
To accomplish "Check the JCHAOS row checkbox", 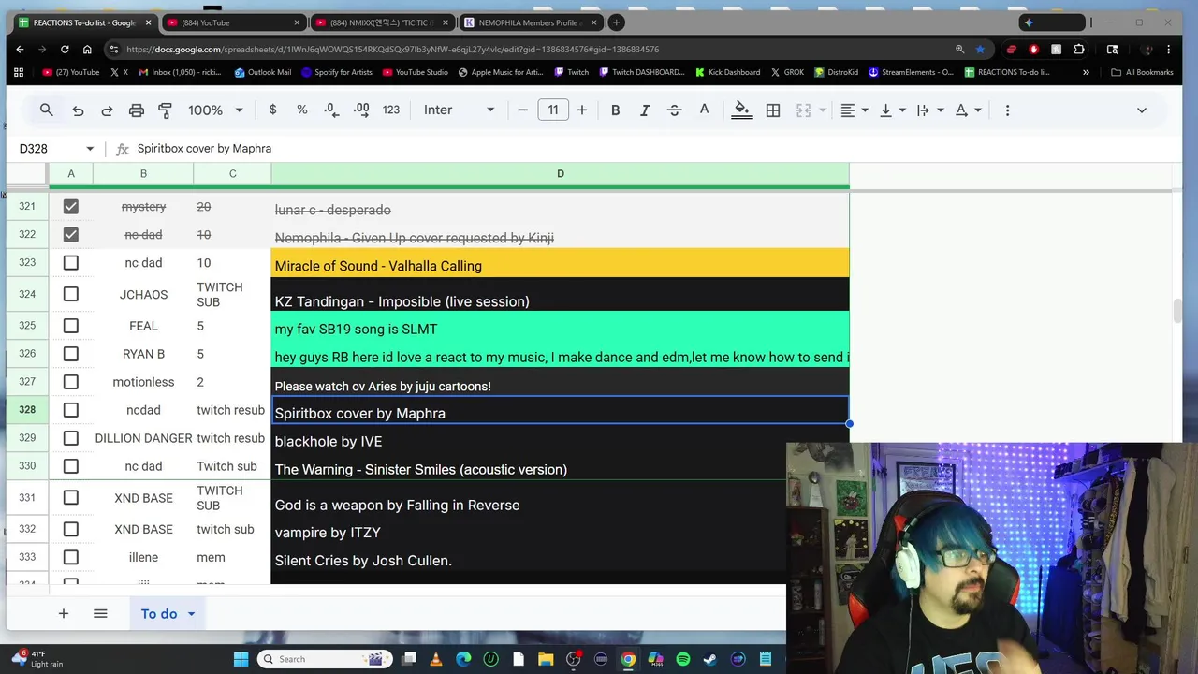I will [70, 294].
